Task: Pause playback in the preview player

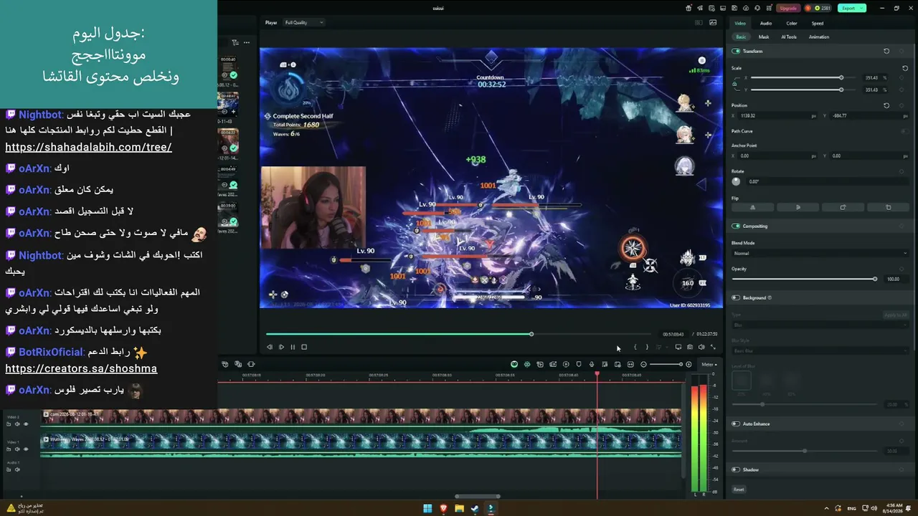Action: tap(293, 347)
